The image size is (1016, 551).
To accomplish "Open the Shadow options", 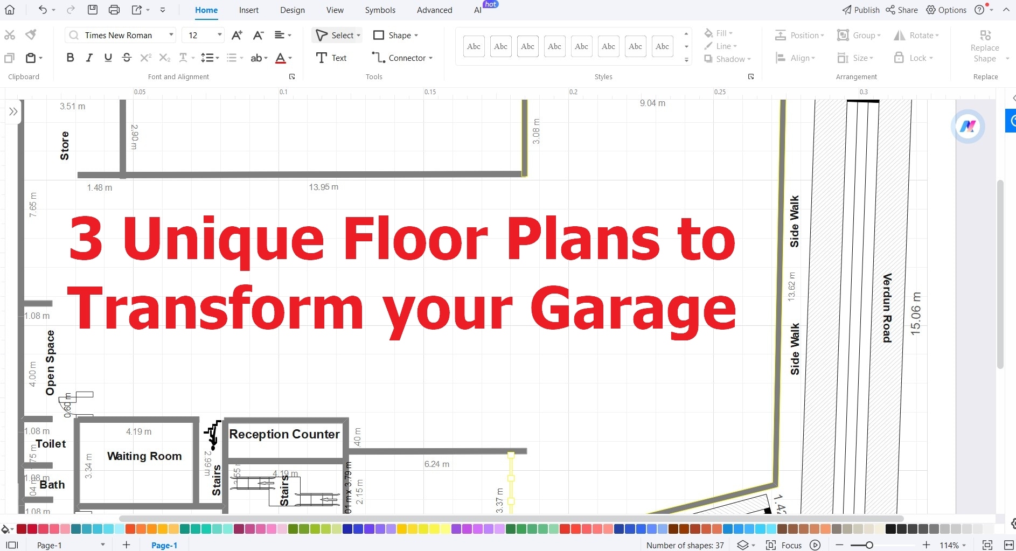I will click(x=727, y=59).
